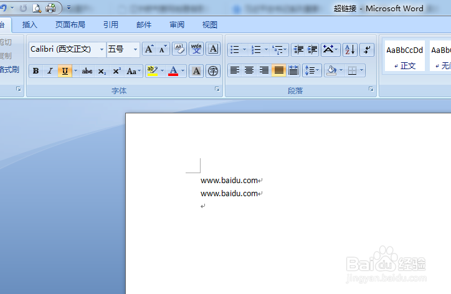
Task: Click the Grow Font button
Action: (x=149, y=49)
